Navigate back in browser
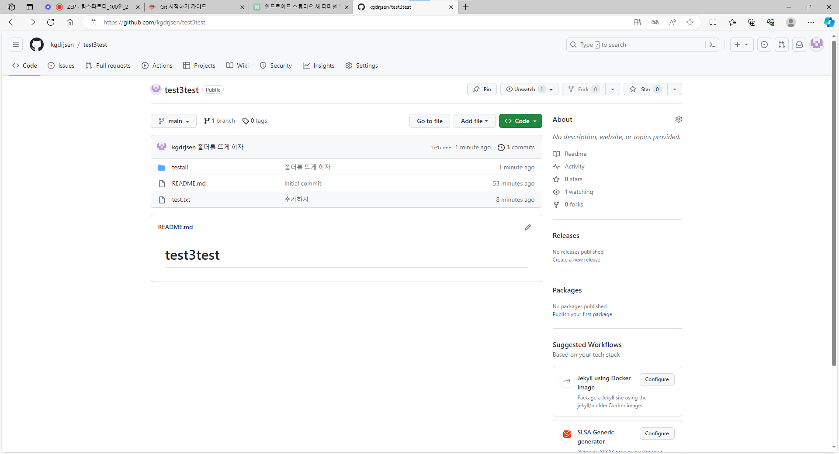 12,22
